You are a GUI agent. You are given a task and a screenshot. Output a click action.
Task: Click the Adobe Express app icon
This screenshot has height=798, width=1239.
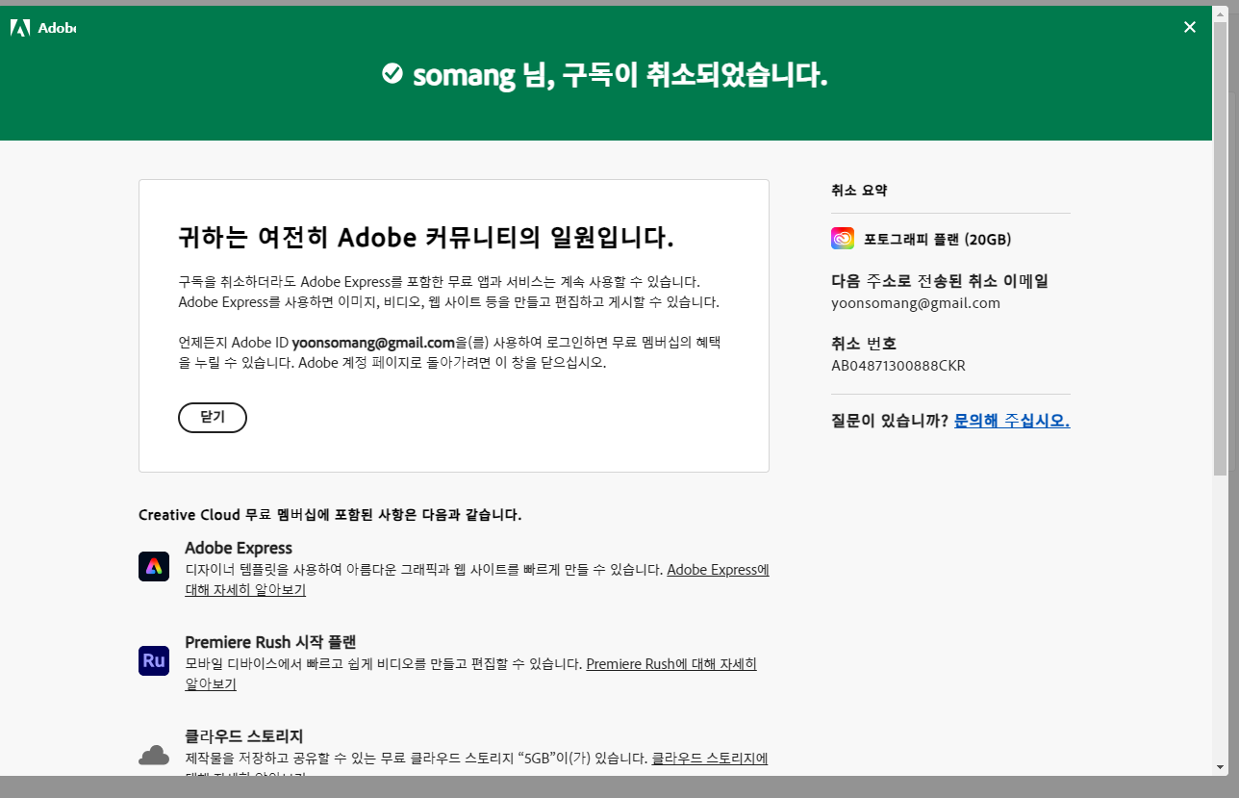(154, 566)
